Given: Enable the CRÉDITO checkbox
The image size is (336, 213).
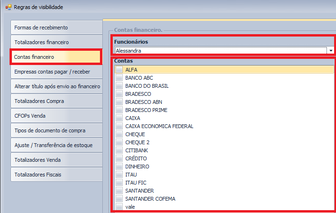Looking at the screenshot, I should [119, 158].
